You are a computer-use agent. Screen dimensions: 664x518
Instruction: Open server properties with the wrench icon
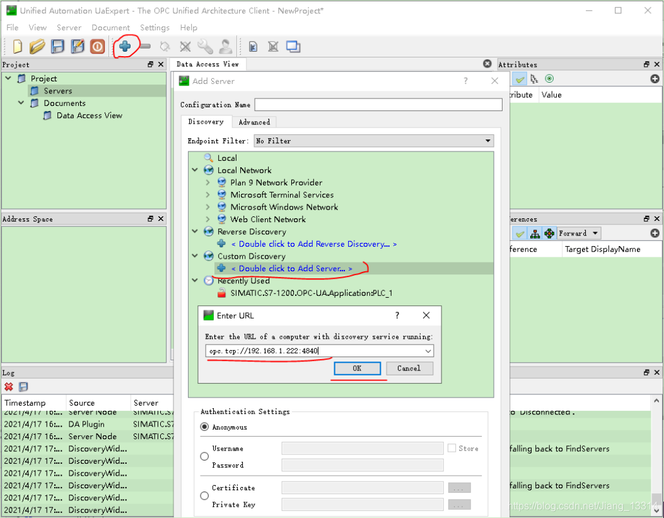click(205, 46)
